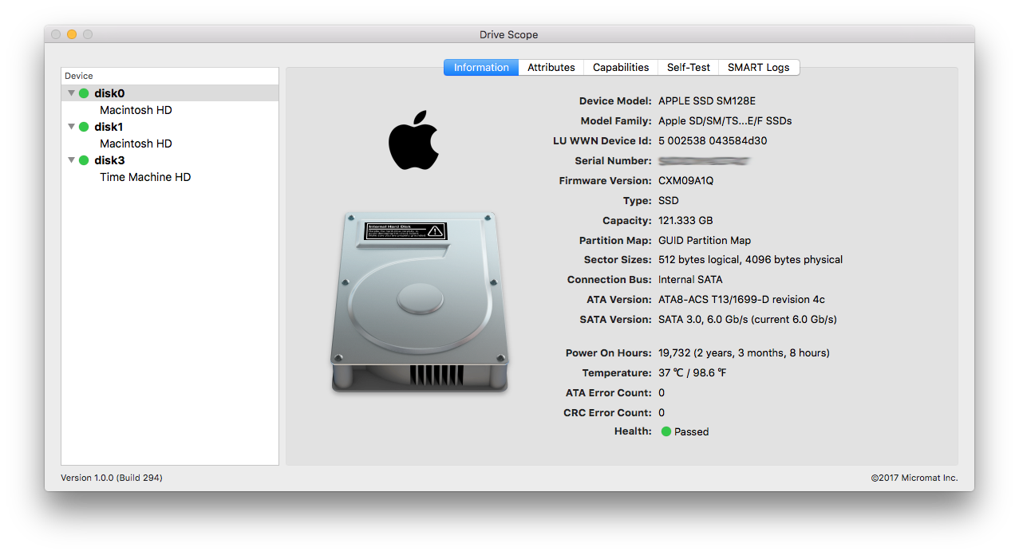
Task: Click the LU WWN value 5 002538 043584d30
Action: (713, 141)
